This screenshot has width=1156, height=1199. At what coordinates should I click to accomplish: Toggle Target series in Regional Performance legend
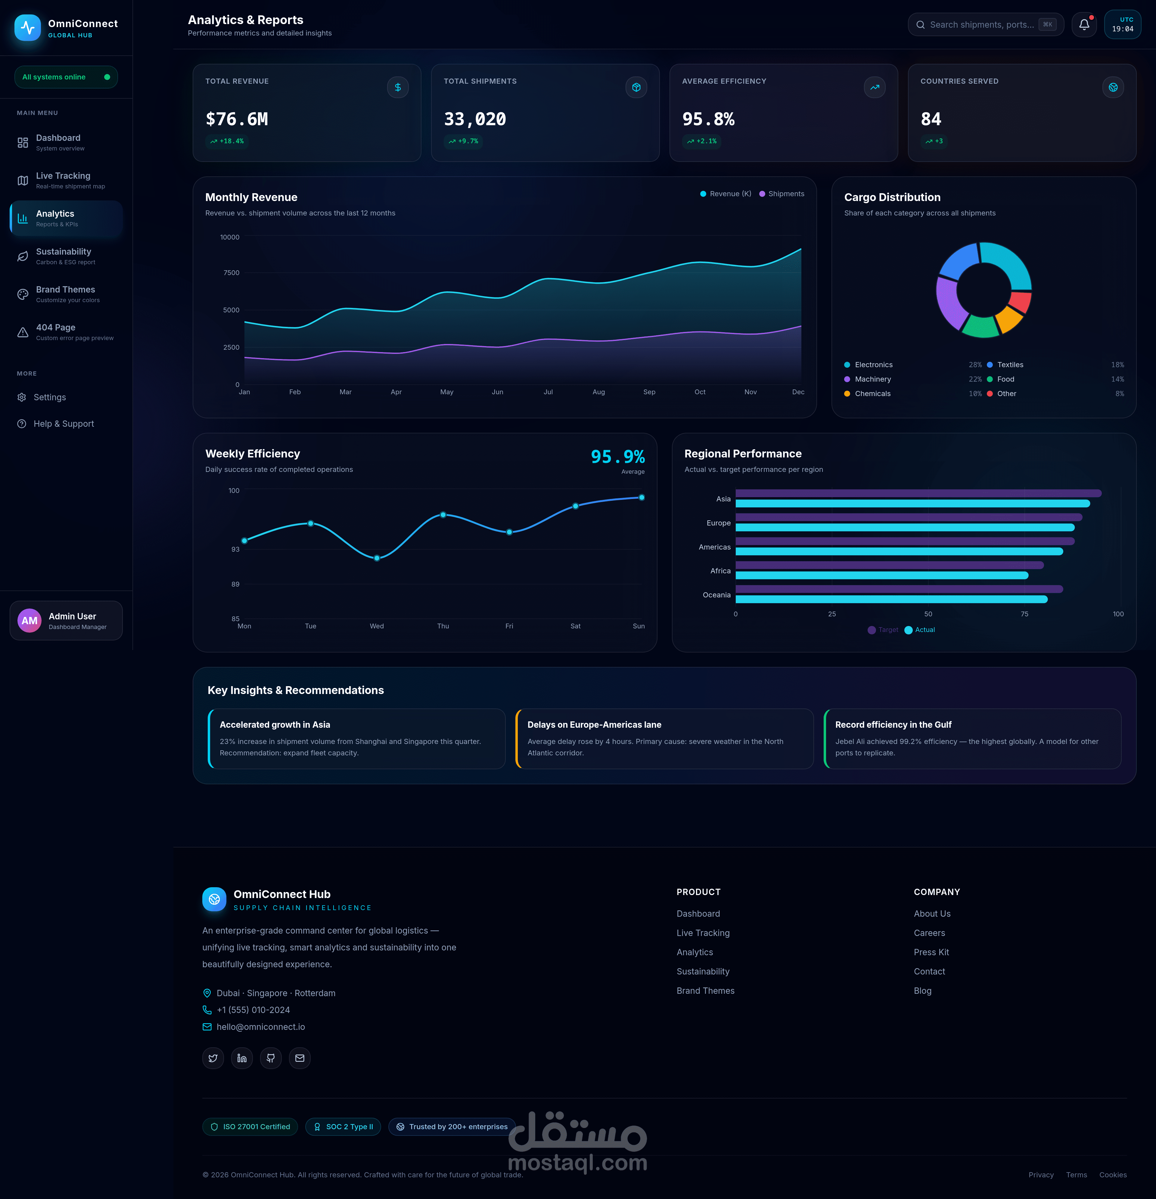(882, 630)
